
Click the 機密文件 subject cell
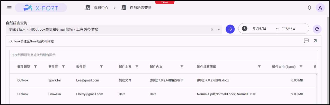pyautogui.click(x=125, y=80)
